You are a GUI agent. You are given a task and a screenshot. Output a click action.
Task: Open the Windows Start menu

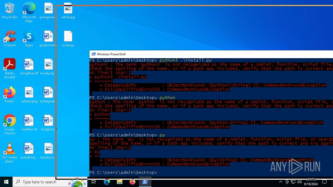(6, 182)
